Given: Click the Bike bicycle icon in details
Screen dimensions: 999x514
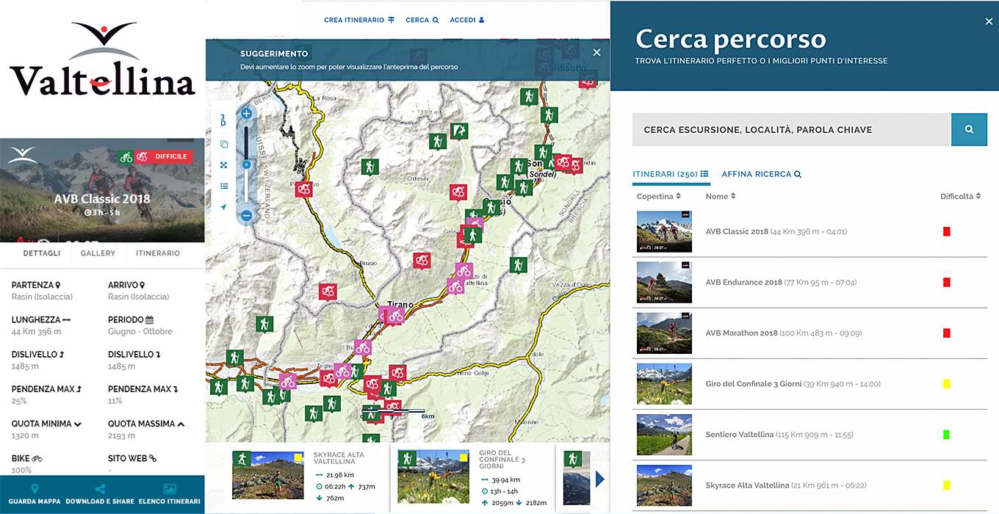Looking at the screenshot, I should pos(37,458).
